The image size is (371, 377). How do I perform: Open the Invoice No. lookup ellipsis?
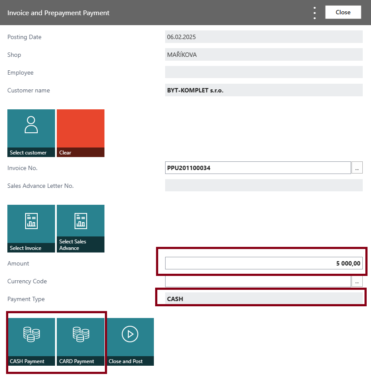(x=357, y=167)
